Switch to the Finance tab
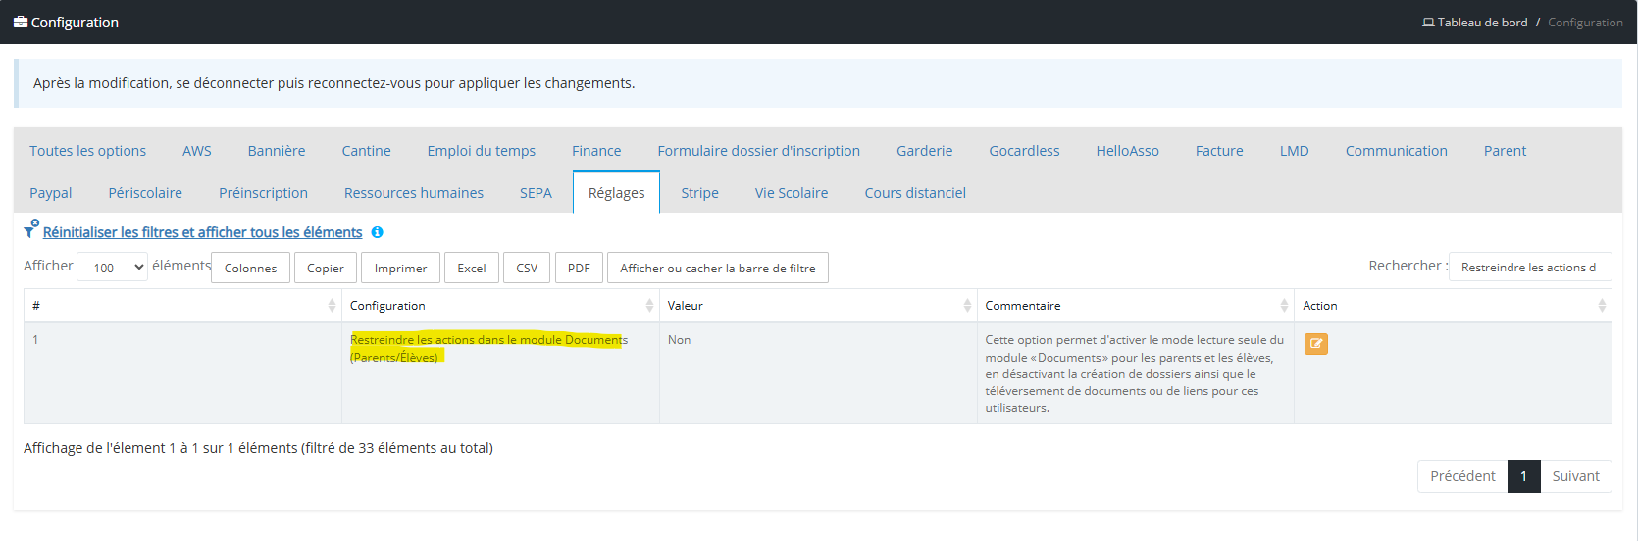 (x=596, y=151)
